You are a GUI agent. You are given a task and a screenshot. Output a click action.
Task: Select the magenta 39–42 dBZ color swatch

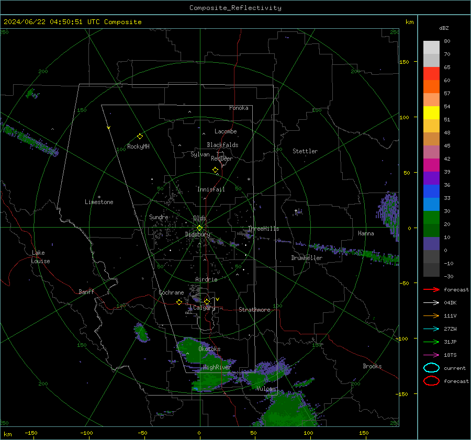[431, 165]
